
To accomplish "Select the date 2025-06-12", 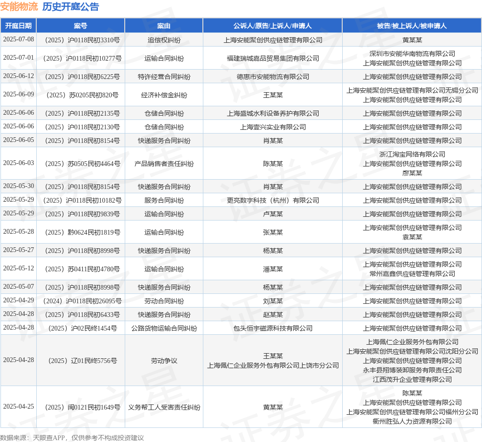I will point(18,76).
